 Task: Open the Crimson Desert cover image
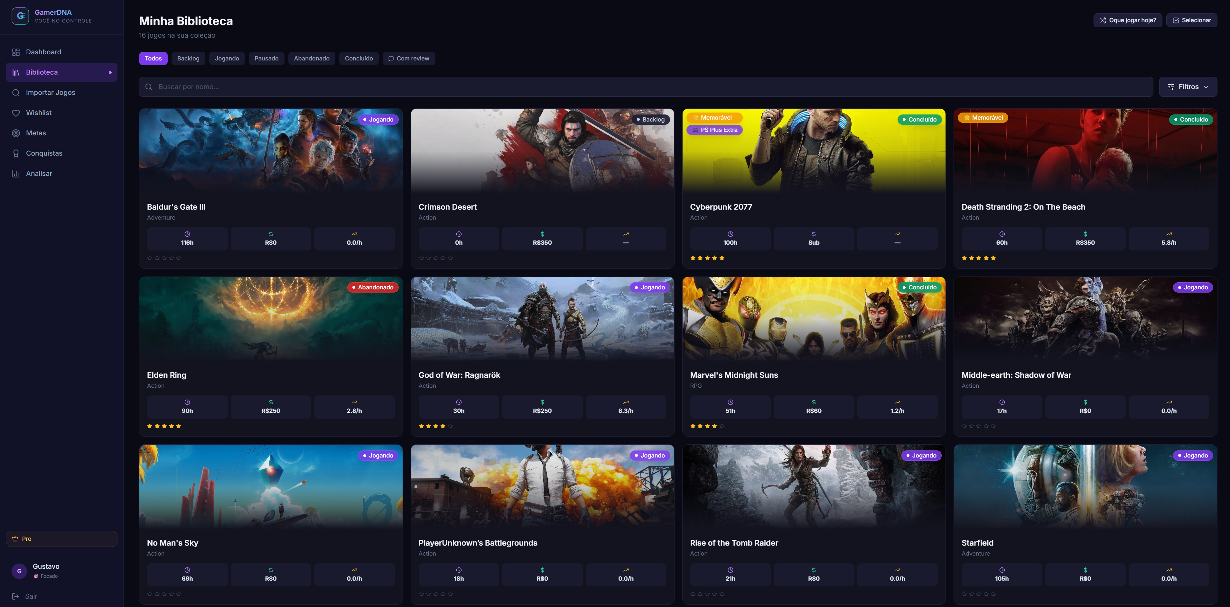pos(542,150)
